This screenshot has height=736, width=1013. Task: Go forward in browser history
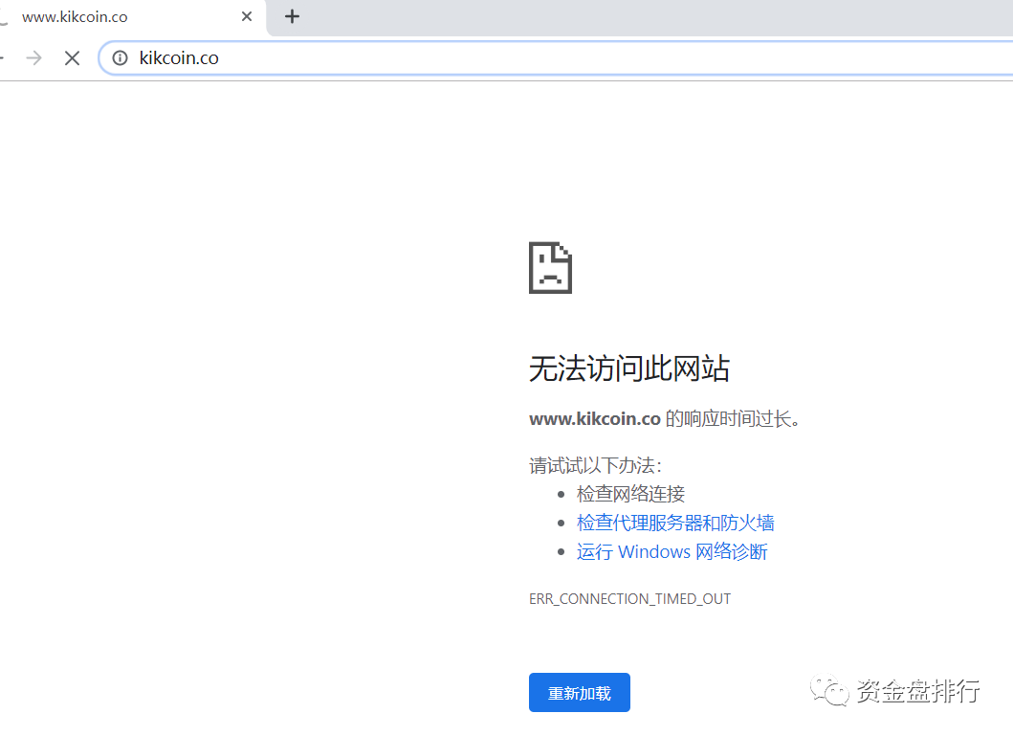[x=33, y=58]
